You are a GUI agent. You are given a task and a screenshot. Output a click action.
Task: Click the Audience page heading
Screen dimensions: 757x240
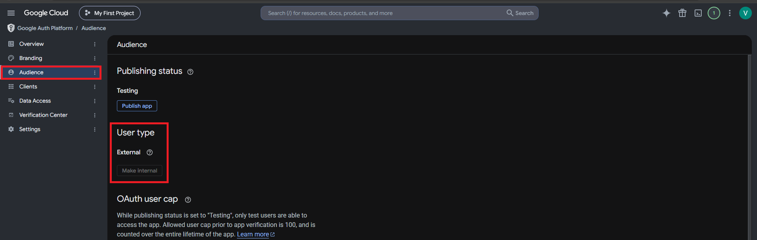coord(132,45)
